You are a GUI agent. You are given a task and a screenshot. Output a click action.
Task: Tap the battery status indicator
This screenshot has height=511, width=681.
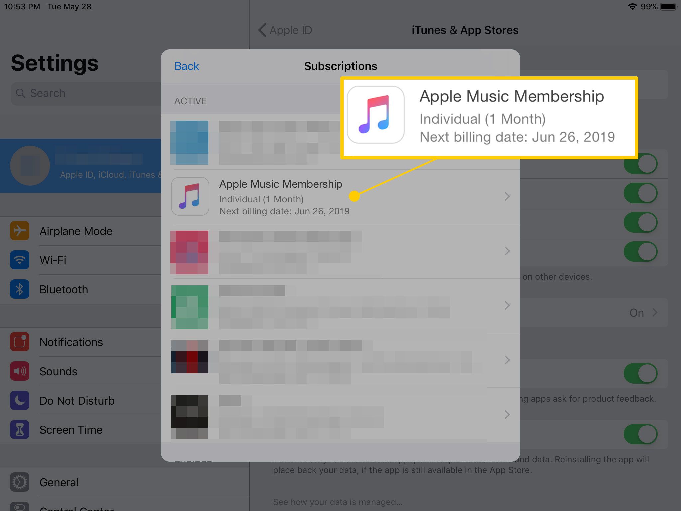(x=669, y=7)
